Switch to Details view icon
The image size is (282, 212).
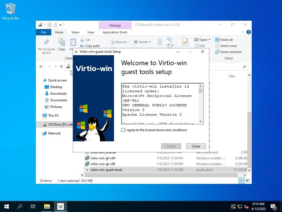pyautogui.click(x=242, y=181)
